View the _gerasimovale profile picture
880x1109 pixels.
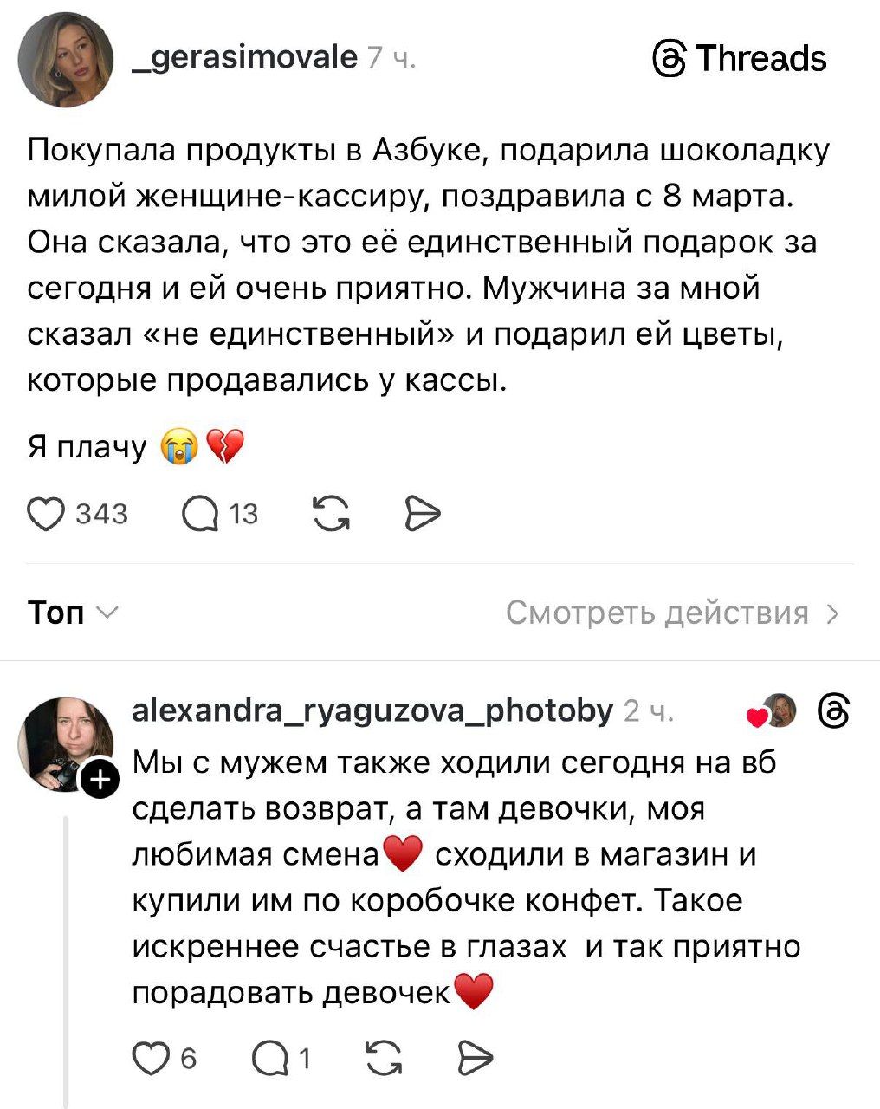click(66, 60)
